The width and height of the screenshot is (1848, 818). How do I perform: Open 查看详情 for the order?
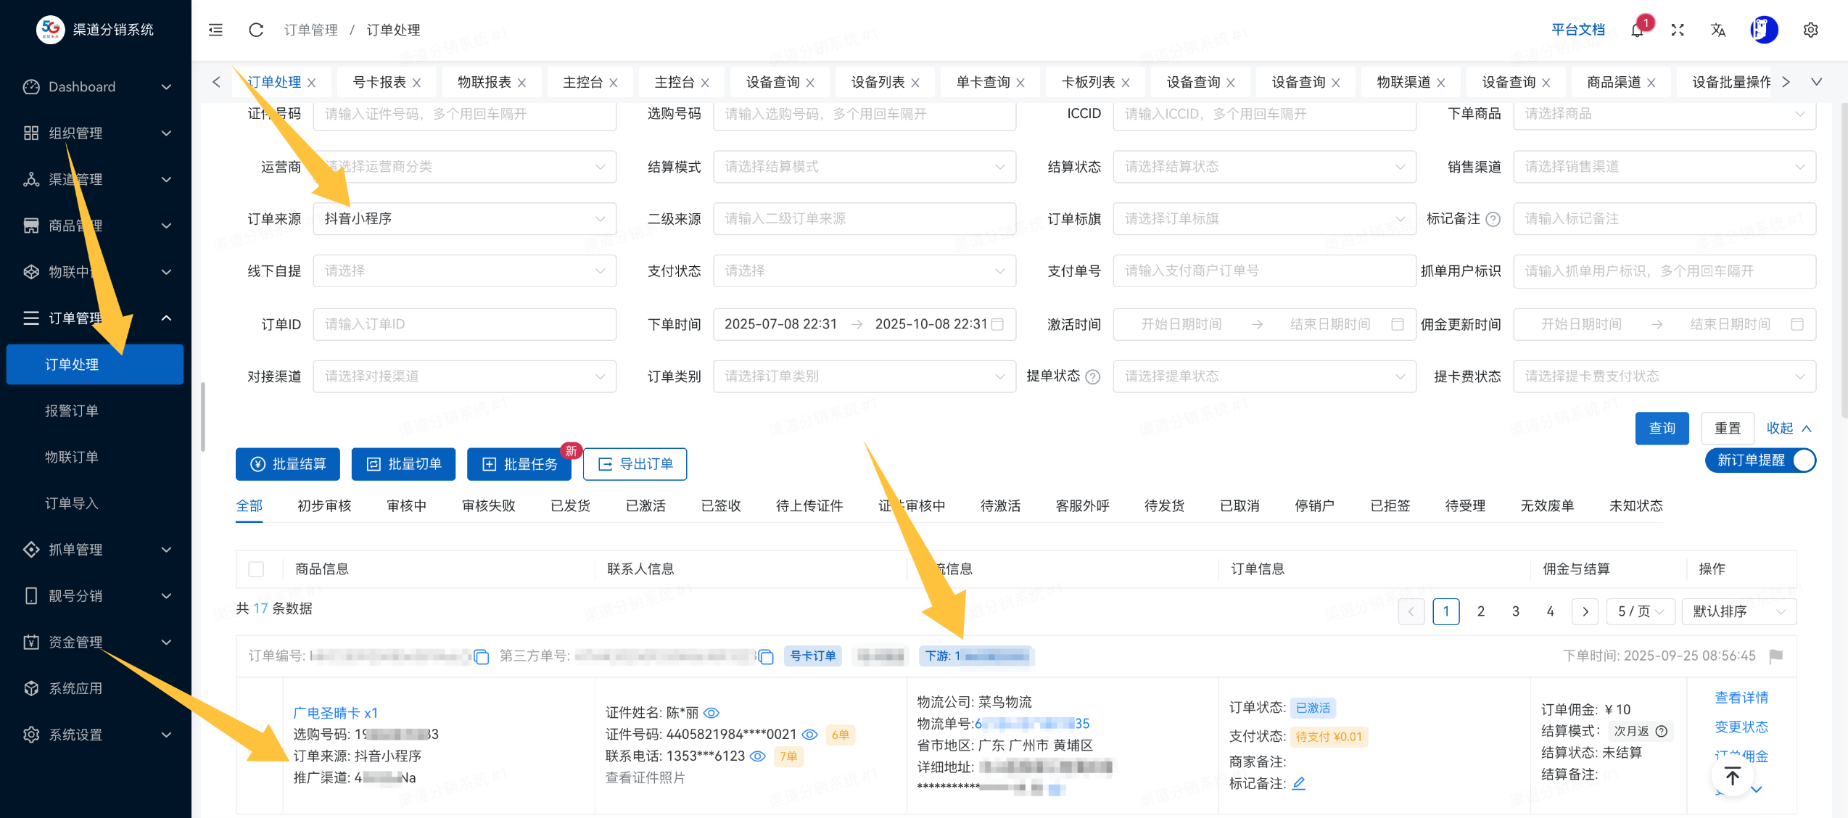(x=1741, y=697)
